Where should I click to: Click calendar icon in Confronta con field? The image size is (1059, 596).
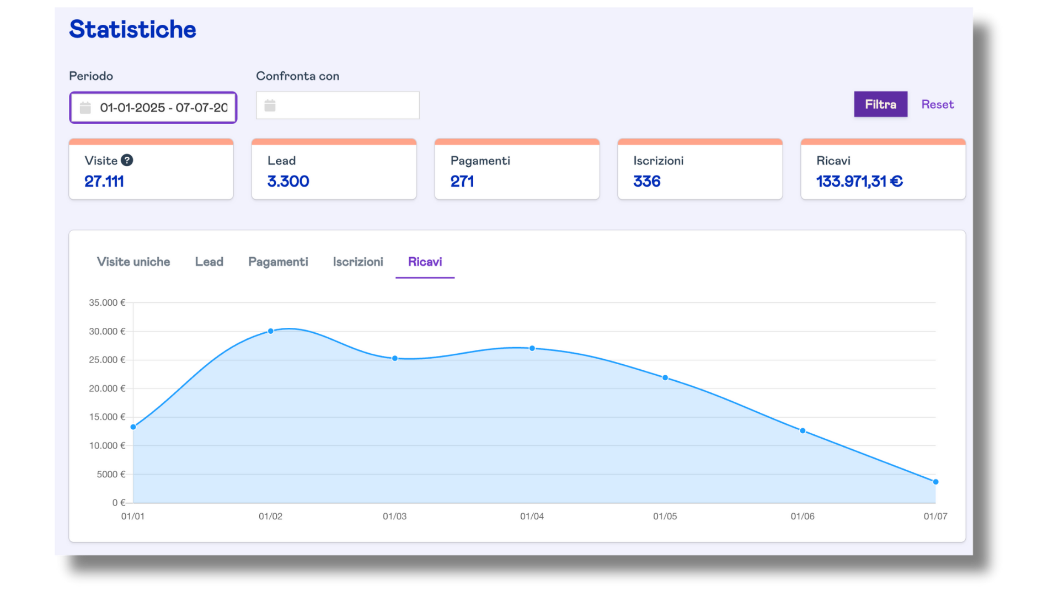[x=270, y=105]
